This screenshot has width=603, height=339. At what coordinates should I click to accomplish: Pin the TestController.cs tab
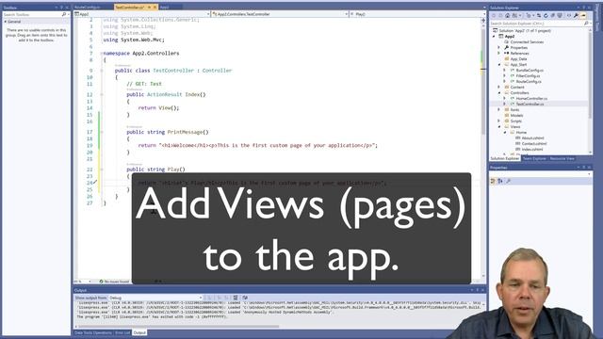click(x=149, y=7)
